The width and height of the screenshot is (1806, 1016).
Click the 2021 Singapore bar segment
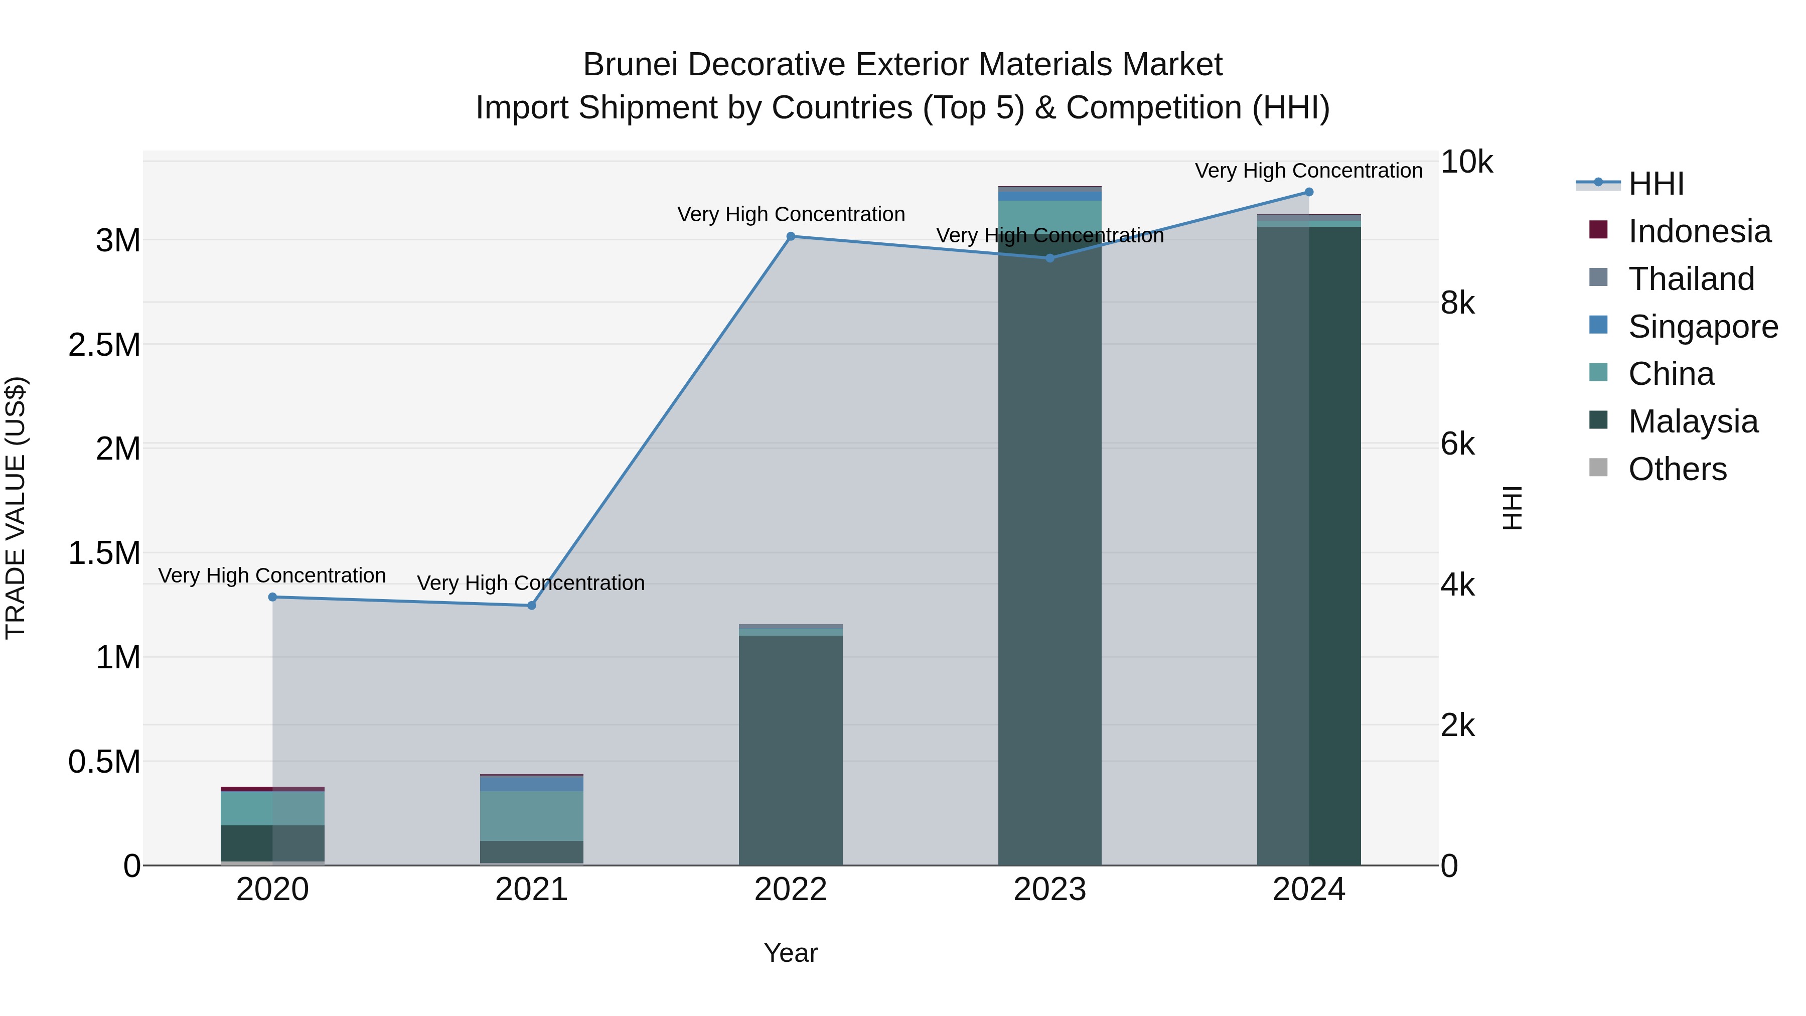coord(531,784)
